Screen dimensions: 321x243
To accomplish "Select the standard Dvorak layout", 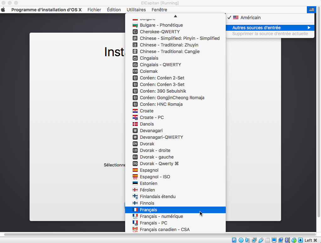I will pyautogui.click(x=175, y=144).
